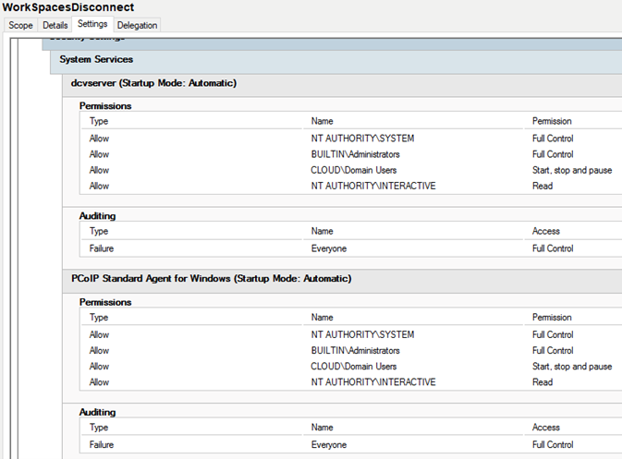Select CLOUD\Domain Users entry under PCoIP agent
This screenshot has height=459, width=622.
tap(351, 367)
